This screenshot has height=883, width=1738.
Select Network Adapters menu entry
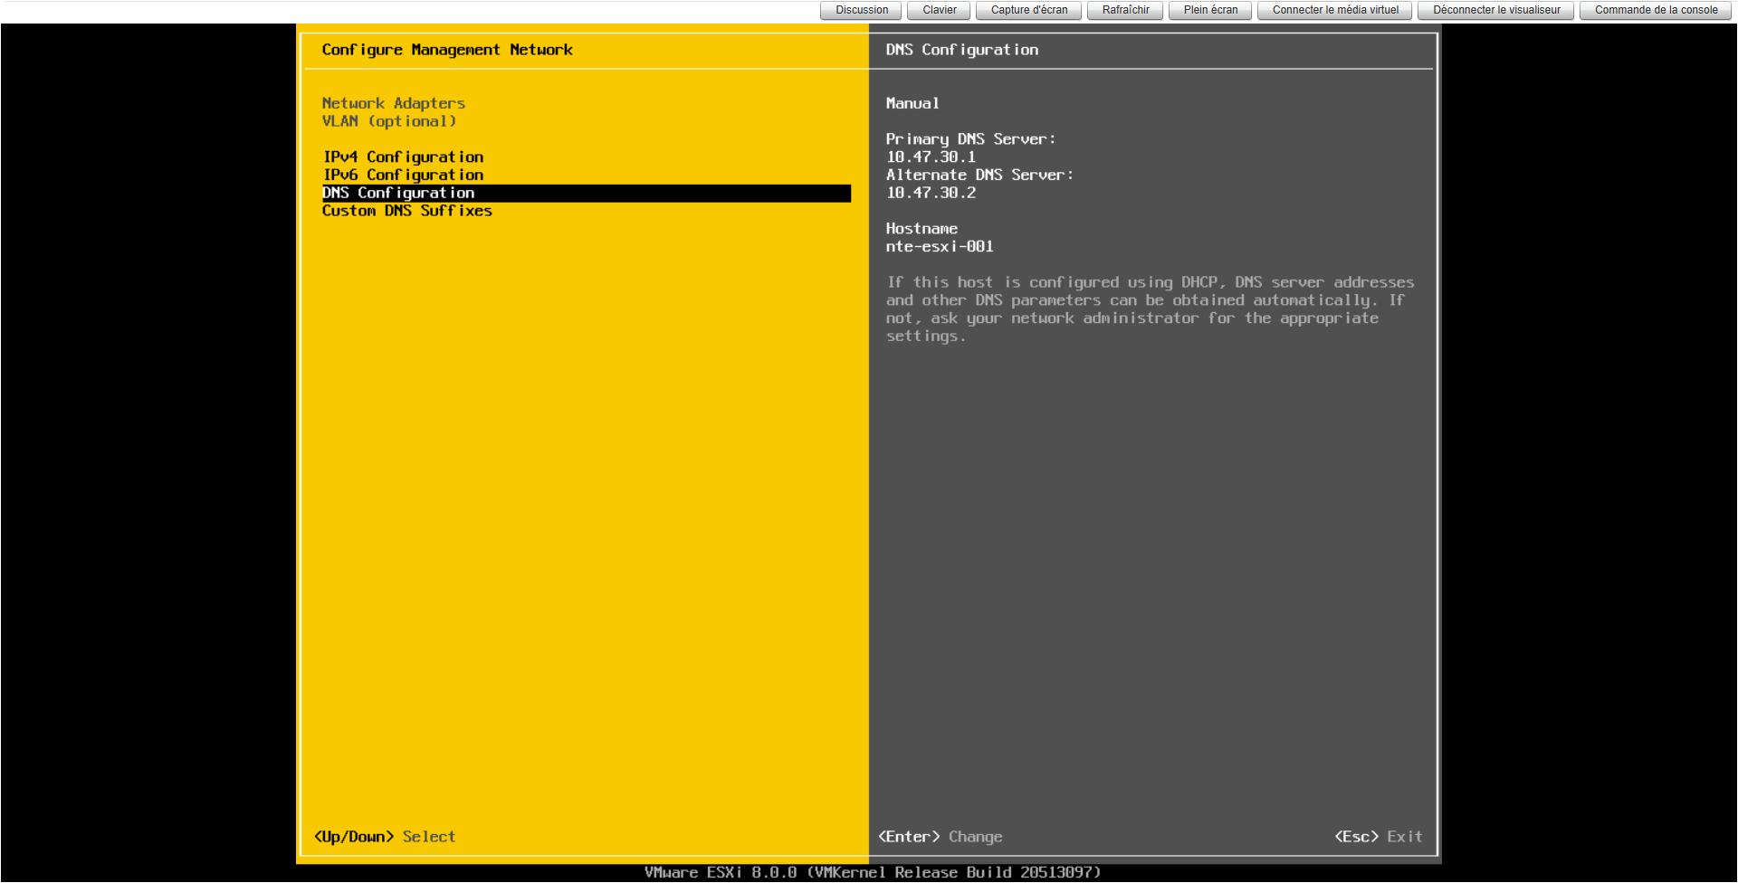click(394, 103)
